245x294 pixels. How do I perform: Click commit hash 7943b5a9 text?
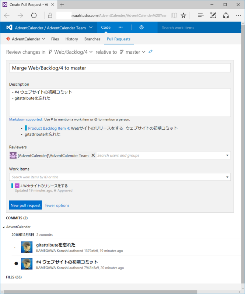click(91, 268)
